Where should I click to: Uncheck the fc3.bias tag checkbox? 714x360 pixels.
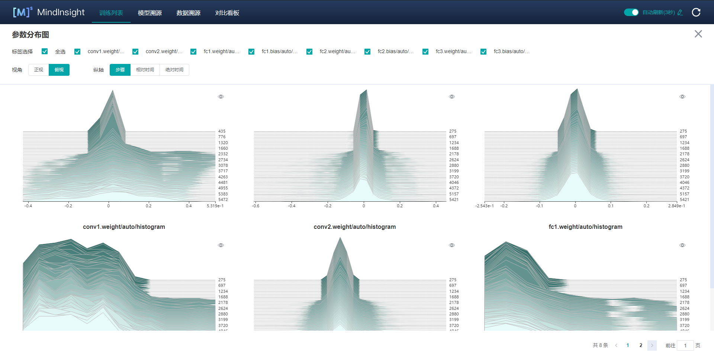pyautogui.click(x=483, y=52)
